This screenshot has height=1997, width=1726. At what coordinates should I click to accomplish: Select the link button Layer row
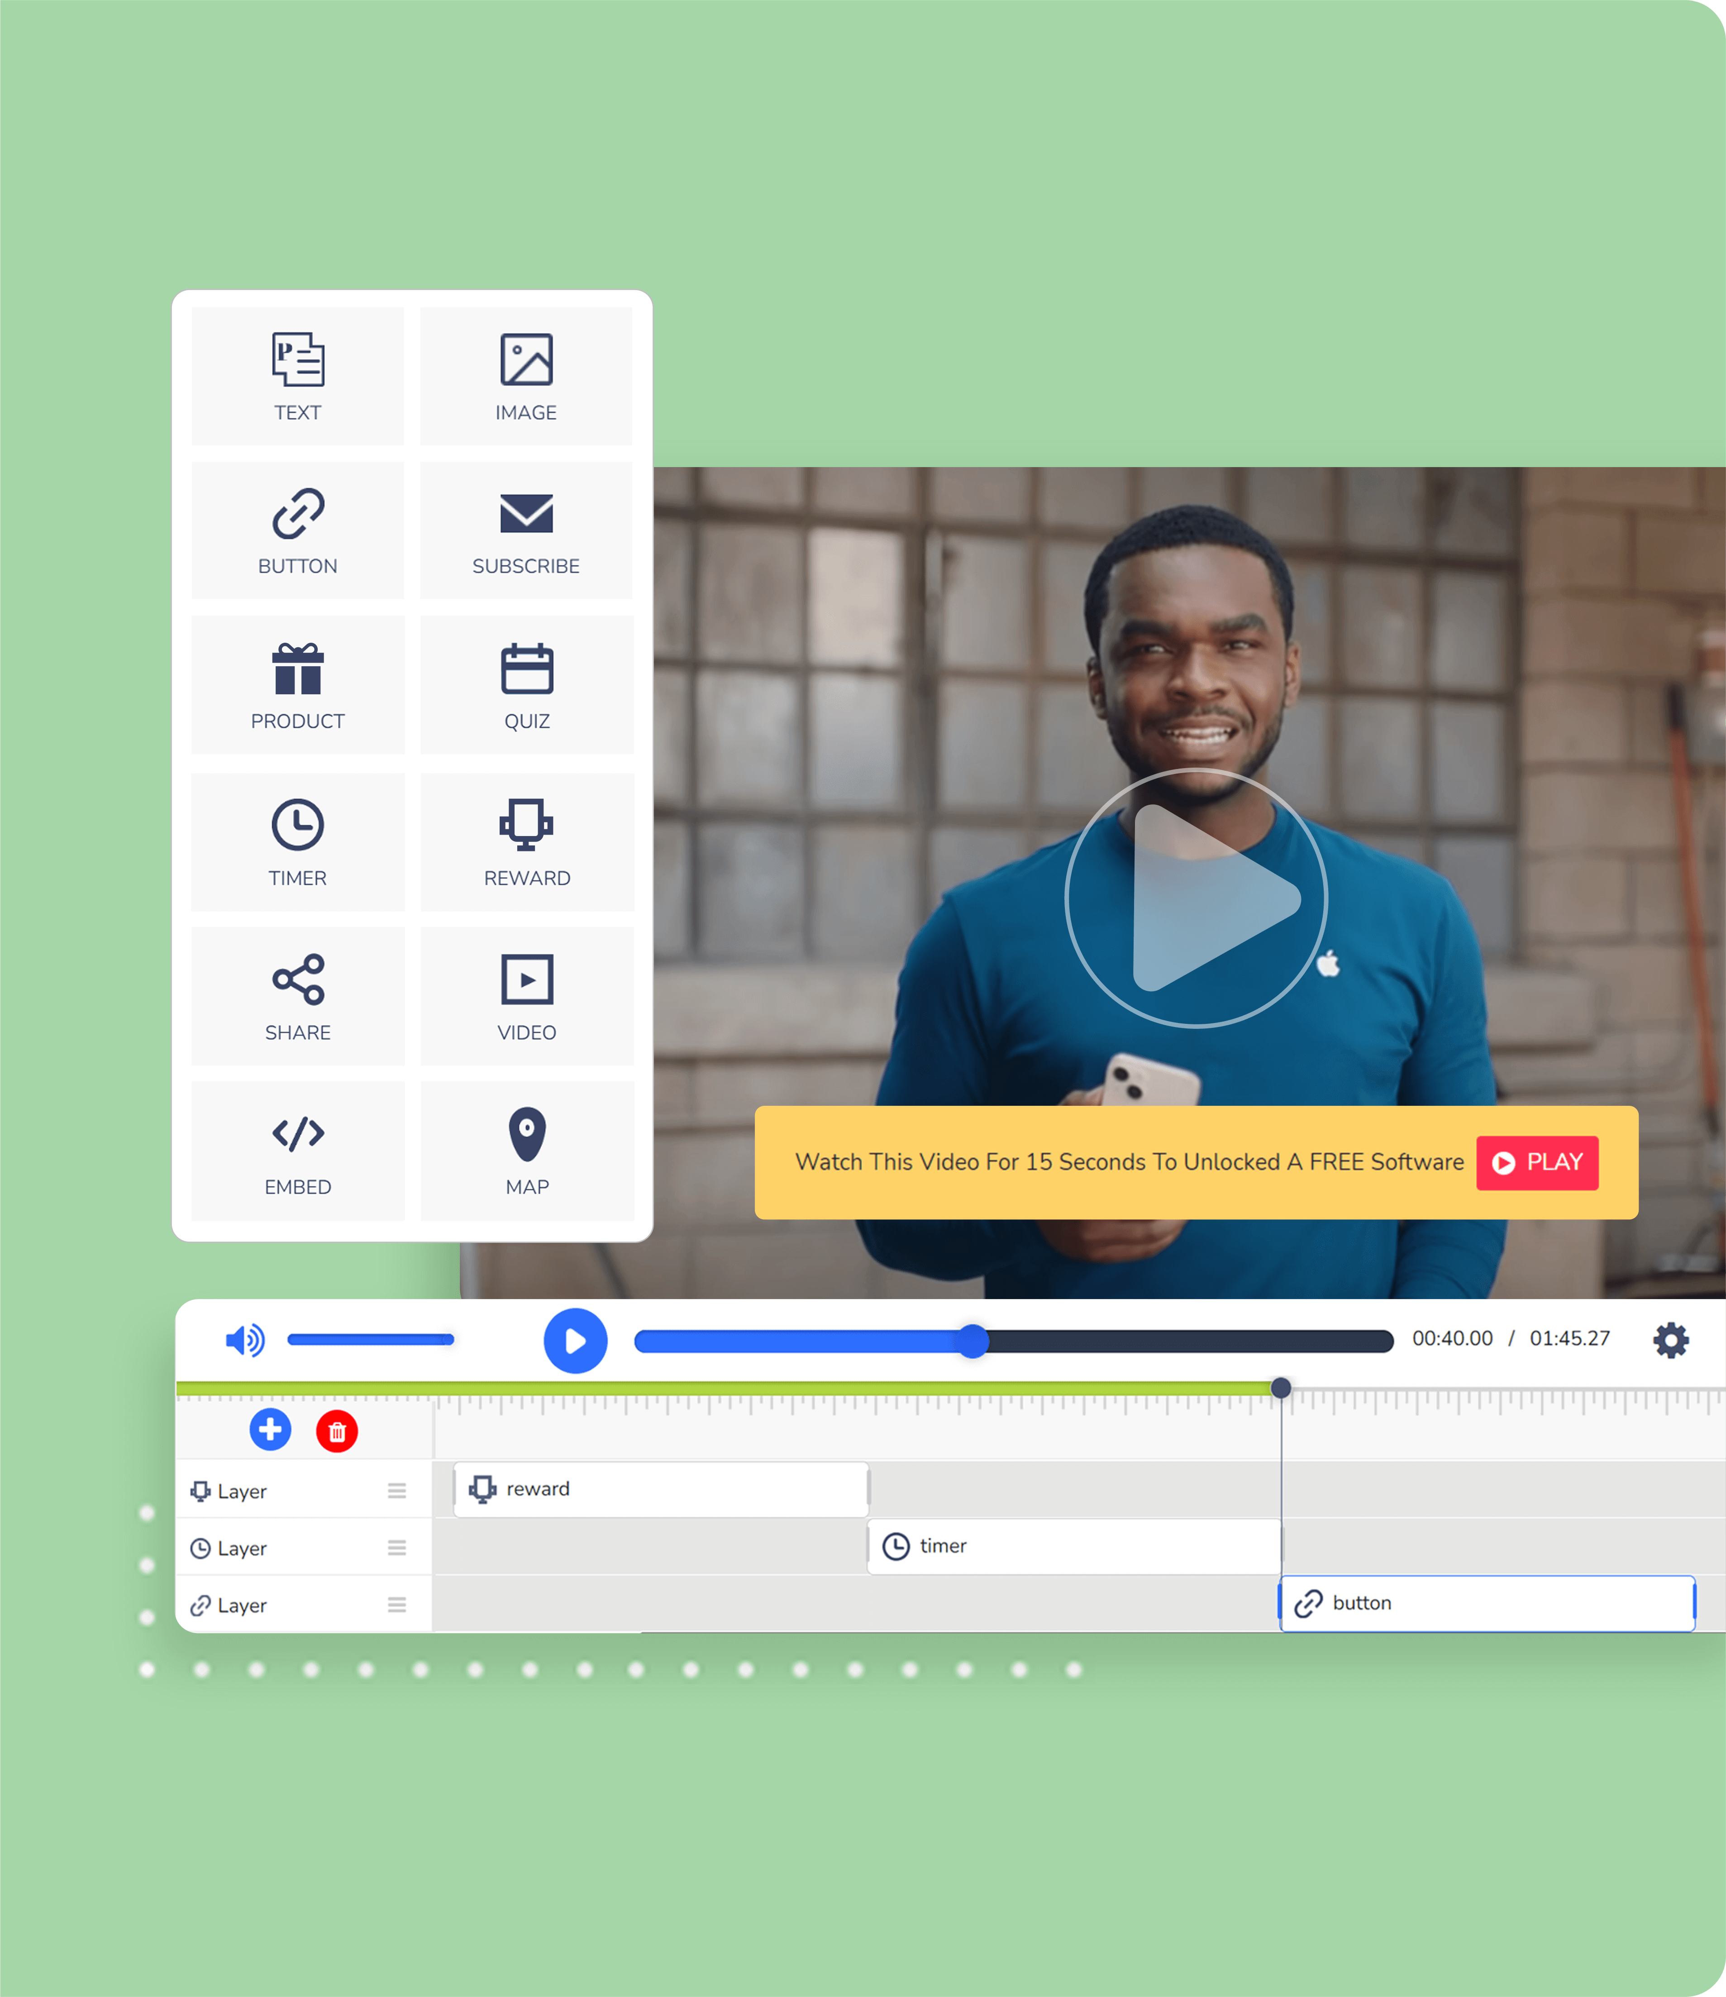coord(305,1605)
